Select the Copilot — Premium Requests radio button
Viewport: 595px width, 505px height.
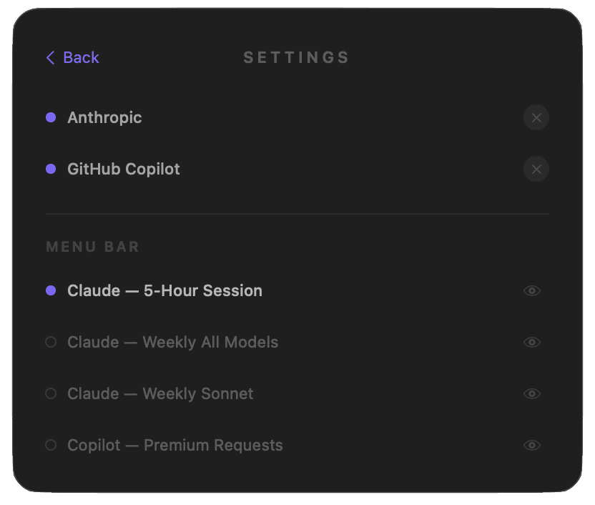[x=50, y=445]
